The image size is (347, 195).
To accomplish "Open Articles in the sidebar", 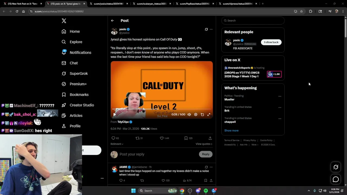I will point(72,115).
